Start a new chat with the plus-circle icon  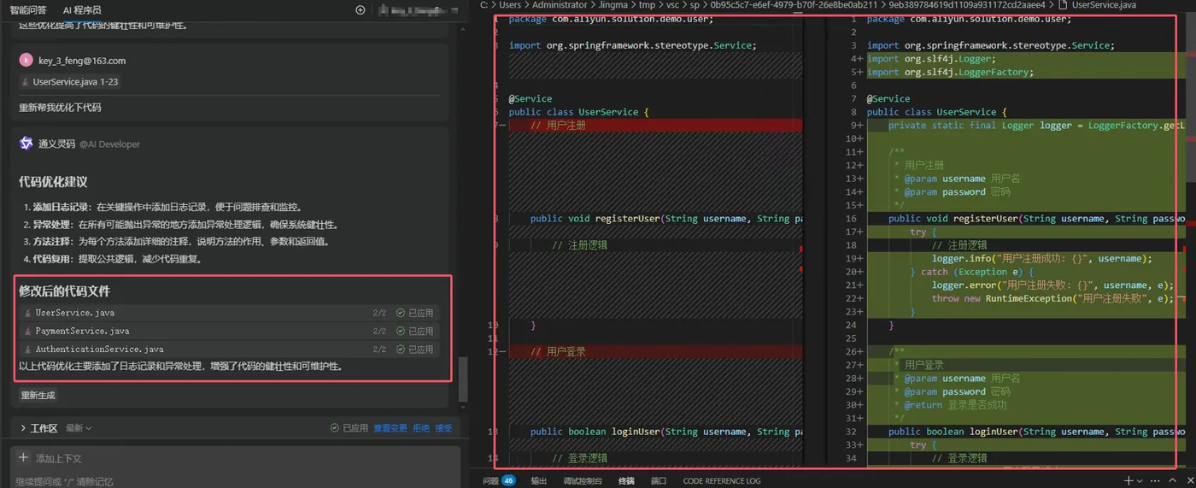pos(361,10)
